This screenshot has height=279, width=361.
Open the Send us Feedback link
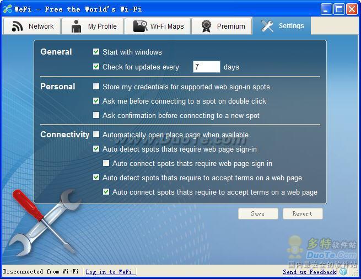[309, 272]
